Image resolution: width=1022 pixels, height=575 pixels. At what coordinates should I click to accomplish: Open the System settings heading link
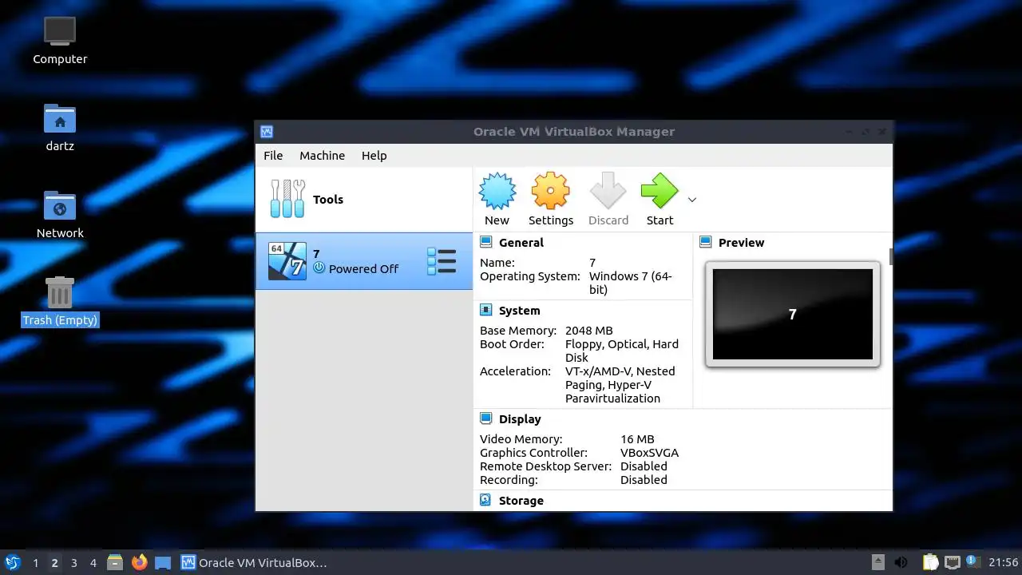520,311
